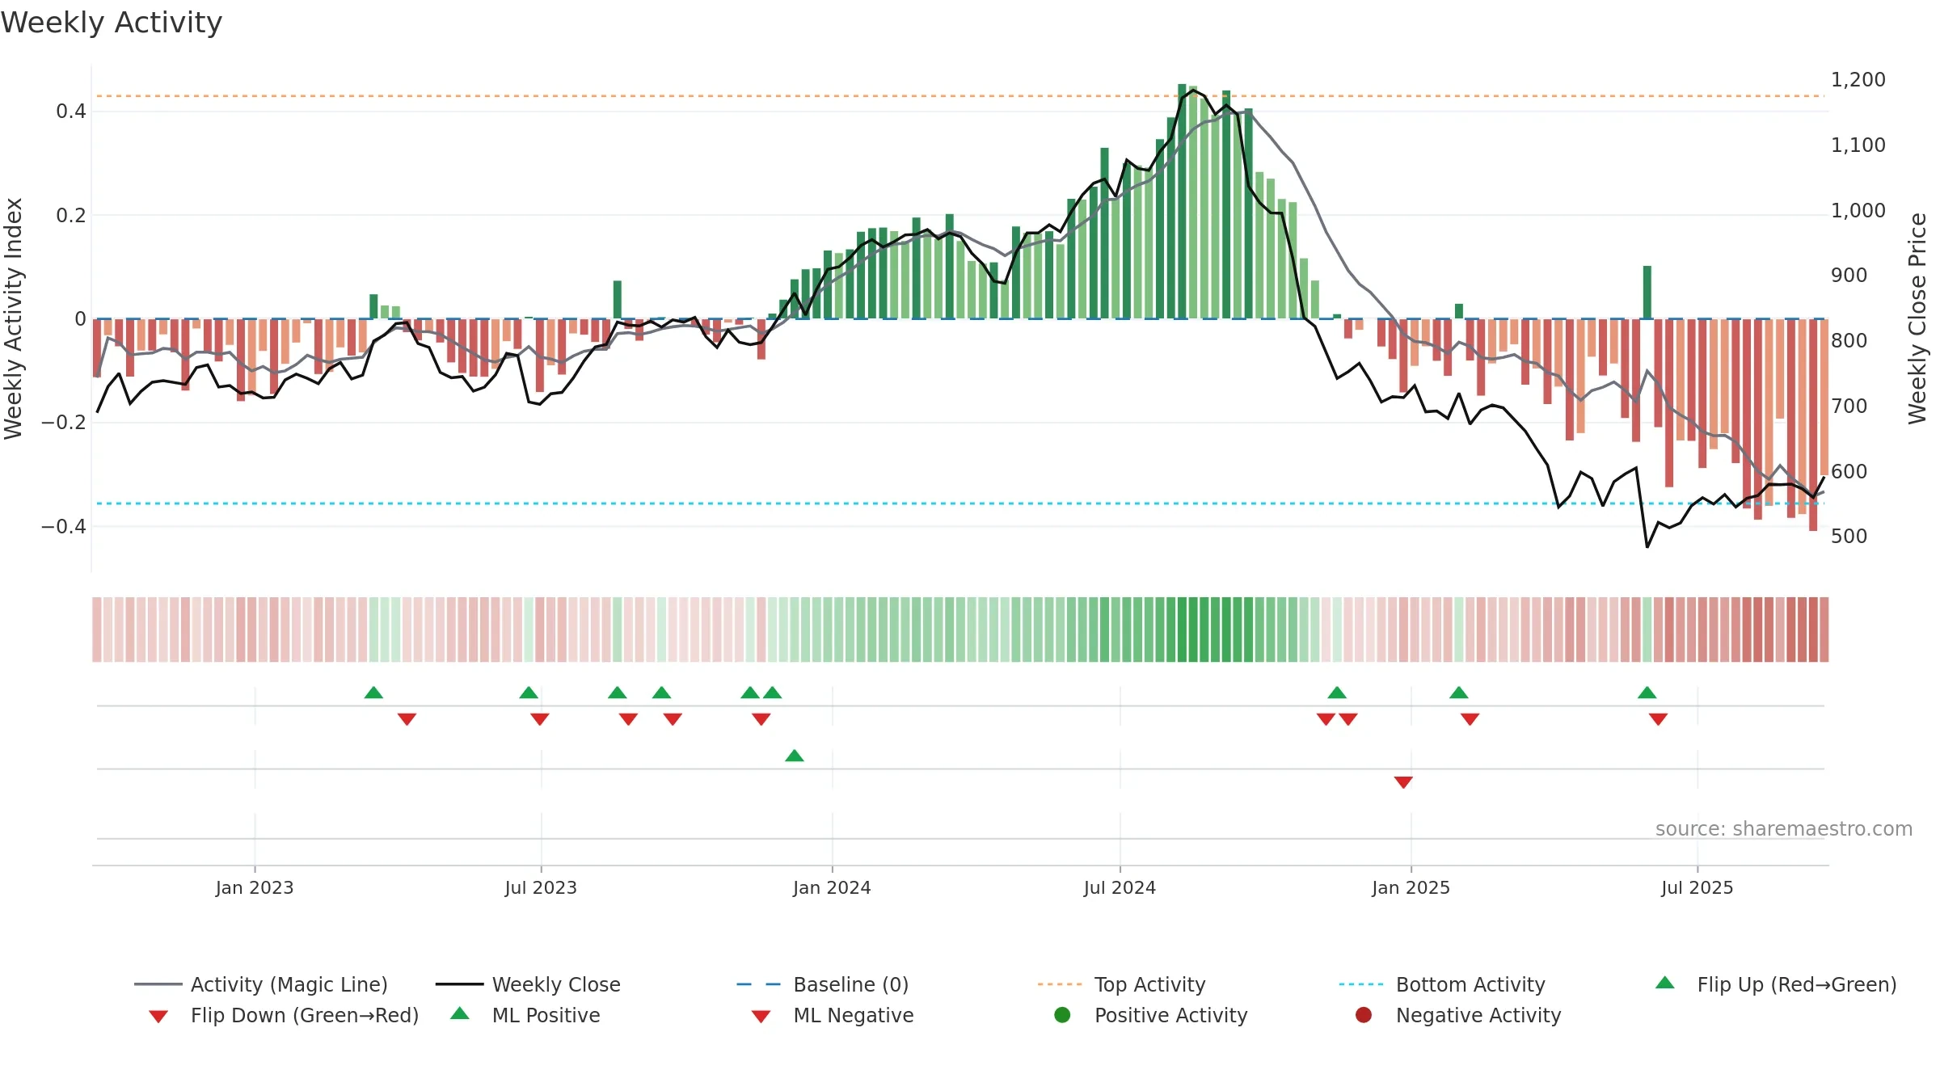Toggle the Weekly Close legend entry
The height and width of the screenshot is (1091, 1940).
click(528, 984)
